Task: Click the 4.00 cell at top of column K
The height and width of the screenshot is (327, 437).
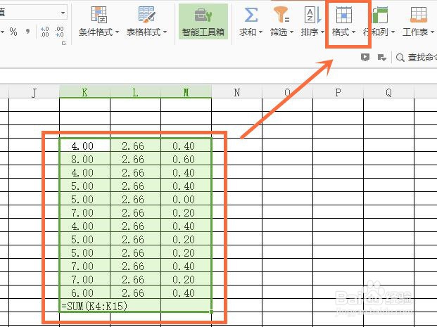Action: point(84,146)
